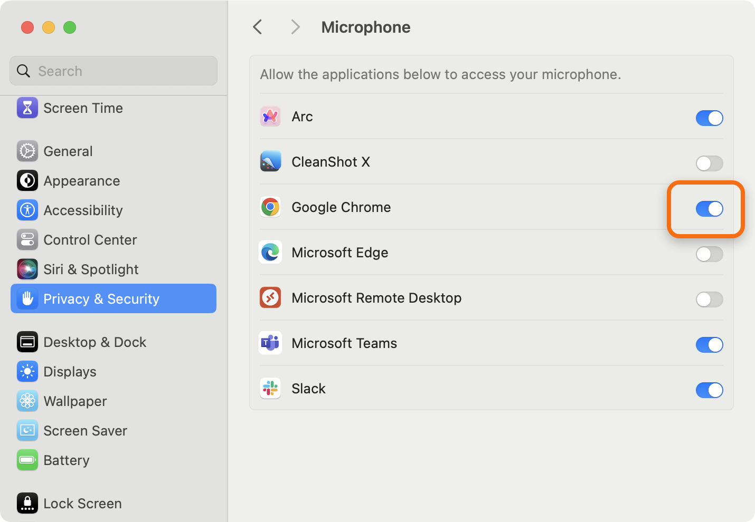This screenshot has width=755, height=522.
Task: Click the 'CleanShot X' name text
Action: tap(331, 162)
